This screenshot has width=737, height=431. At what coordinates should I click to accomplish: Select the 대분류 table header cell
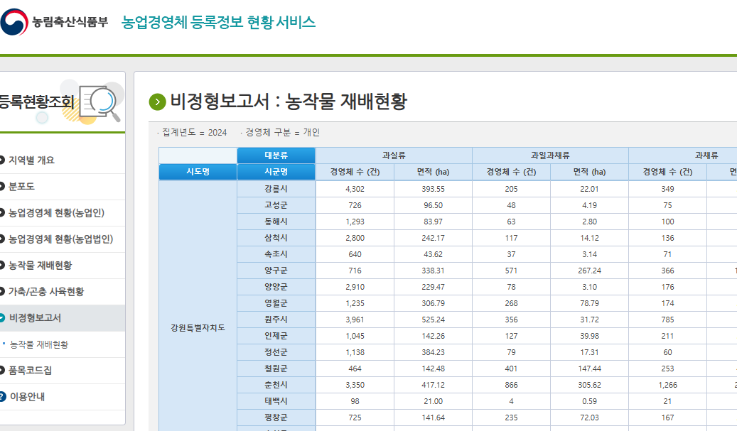[x=277, y=155]
